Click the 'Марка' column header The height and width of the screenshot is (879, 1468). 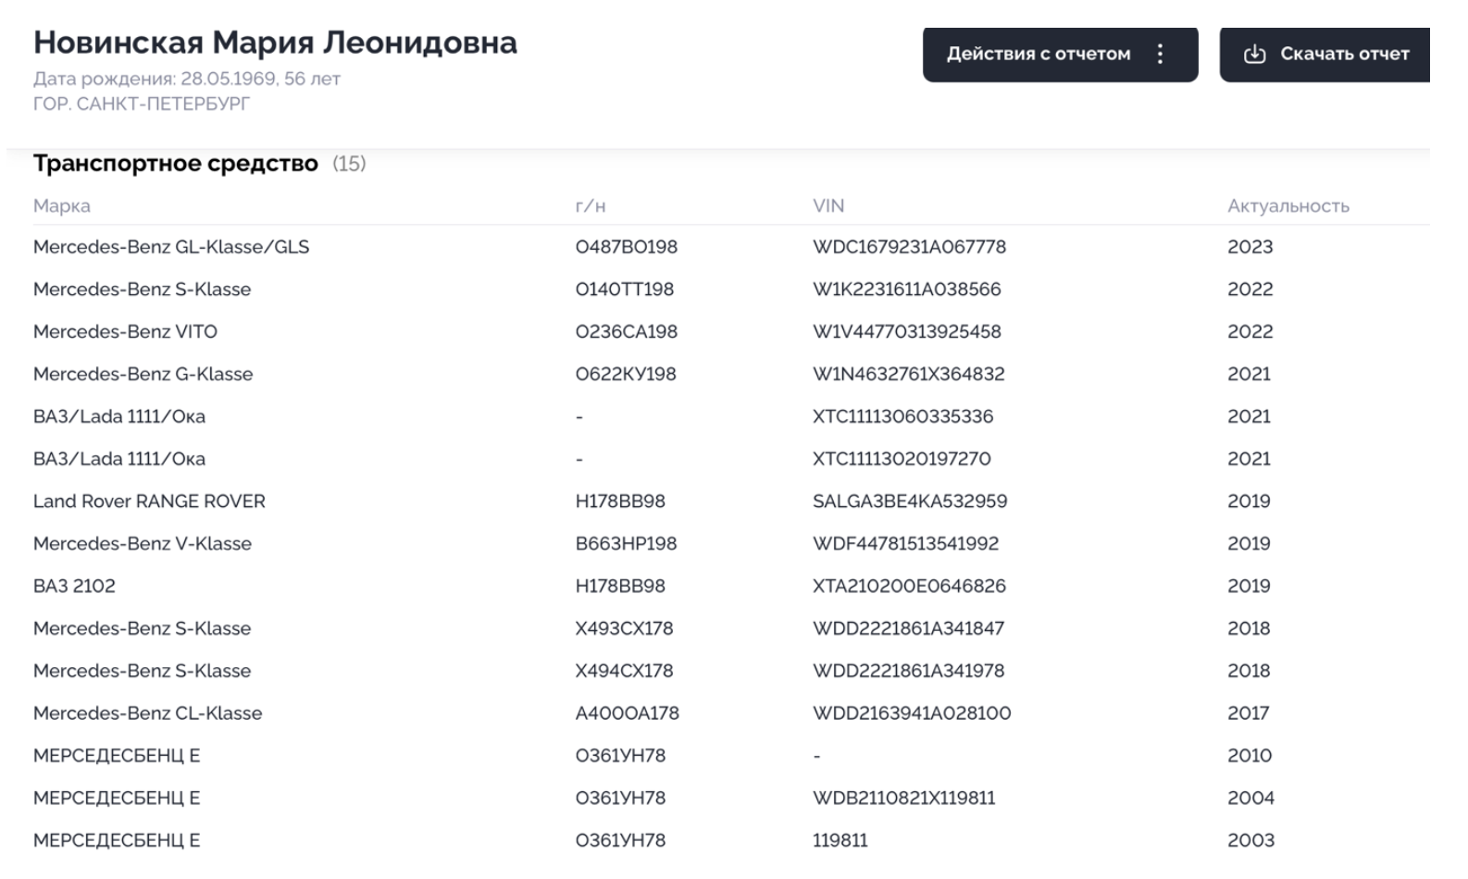coord(62,205)
